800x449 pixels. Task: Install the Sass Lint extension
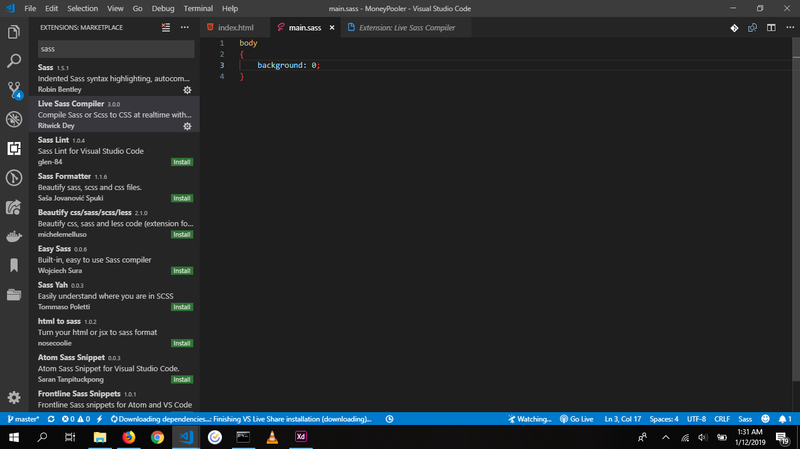point(182,162)
